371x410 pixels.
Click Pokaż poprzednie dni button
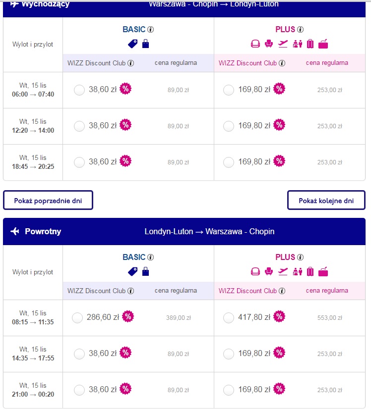tap(48, 200)
